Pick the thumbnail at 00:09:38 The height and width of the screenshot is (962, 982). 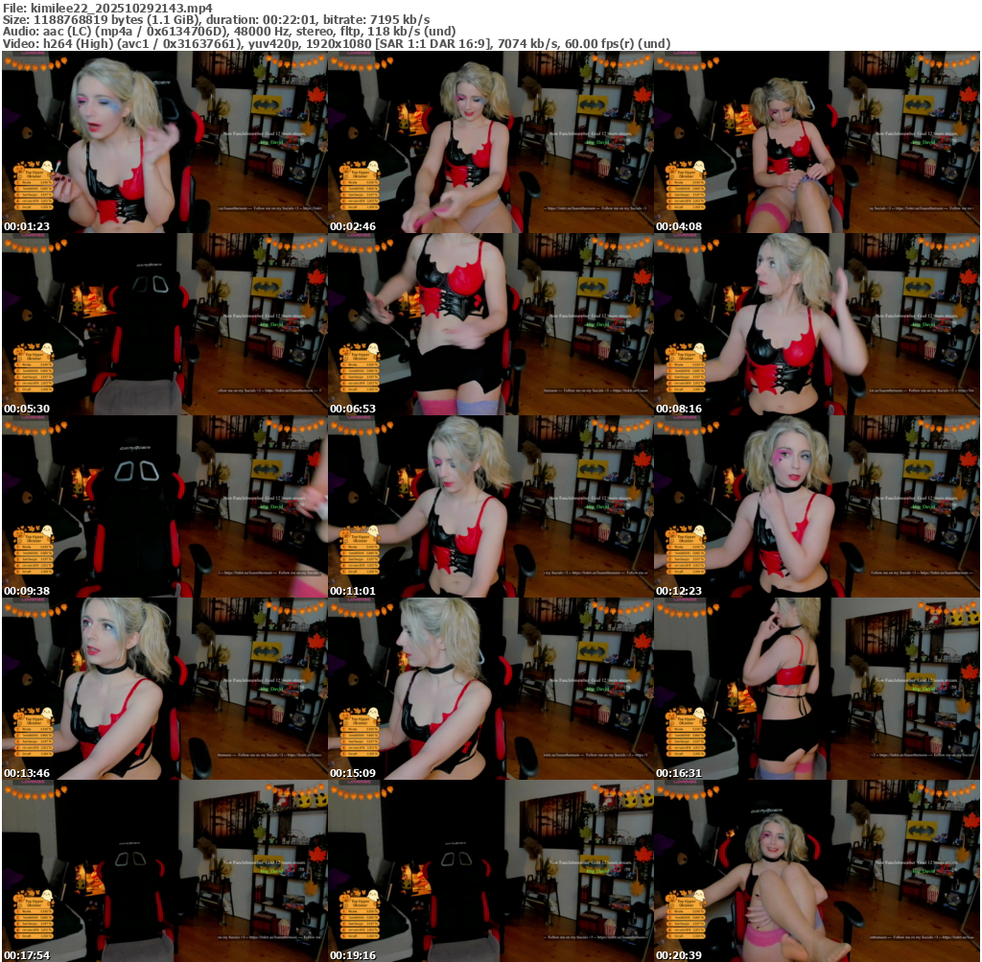pyautogui.click(x=165, y=506)
